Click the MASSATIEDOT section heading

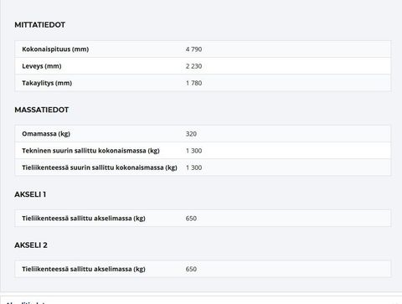[x=42, y=110]
